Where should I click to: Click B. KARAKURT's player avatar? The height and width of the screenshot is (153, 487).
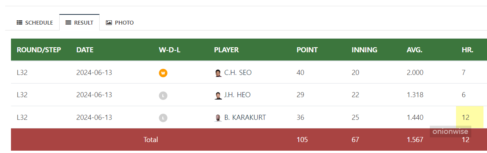(x=218, y=117)
